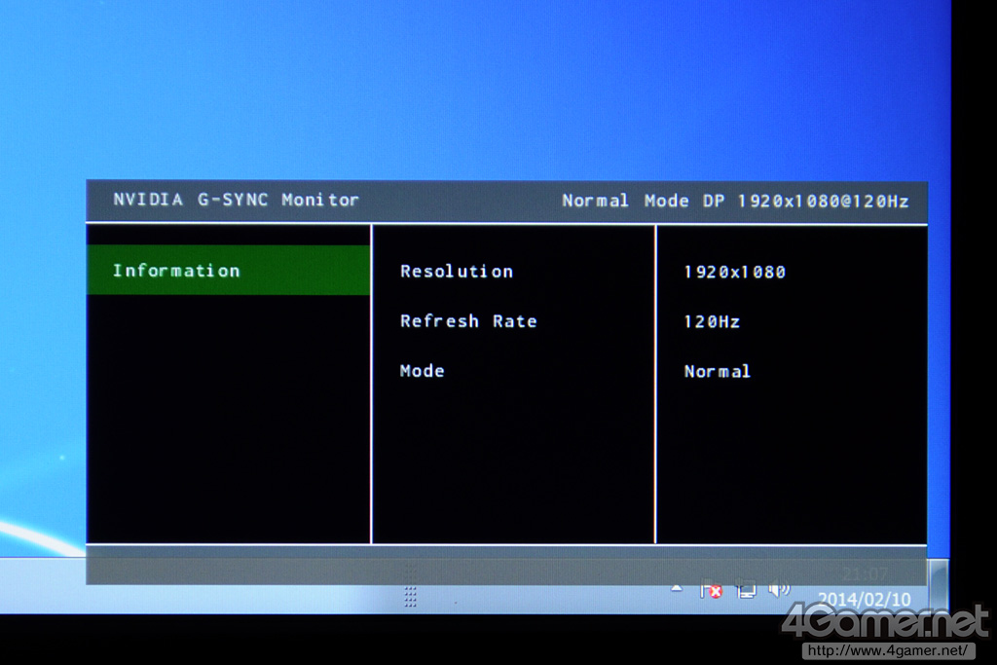The height and width of the screenshot is (665, 997).
Task: Open the network tray icon
Action: tap(747, 590)
